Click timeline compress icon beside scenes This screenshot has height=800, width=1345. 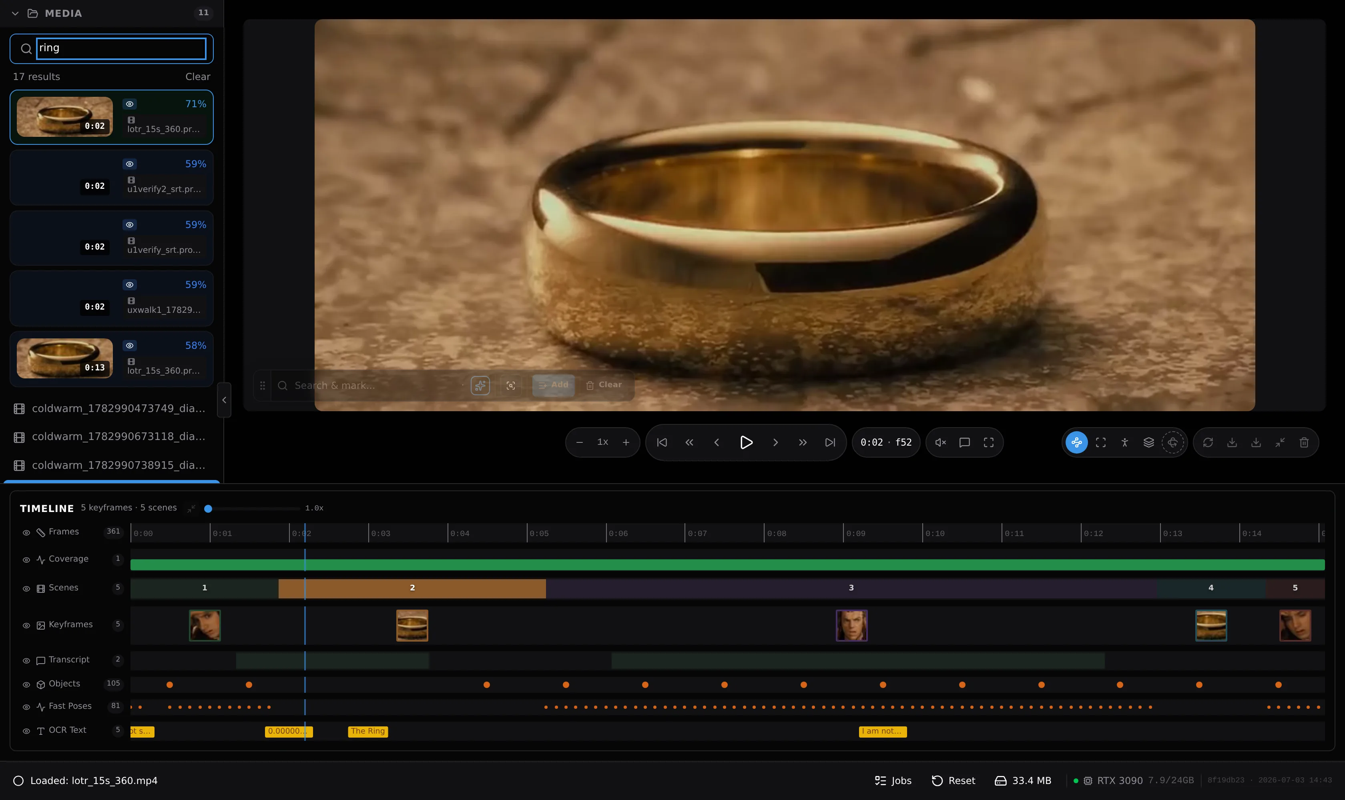coord(191,508)
